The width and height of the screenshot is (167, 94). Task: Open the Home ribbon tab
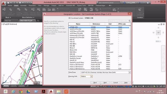(10, 5)
